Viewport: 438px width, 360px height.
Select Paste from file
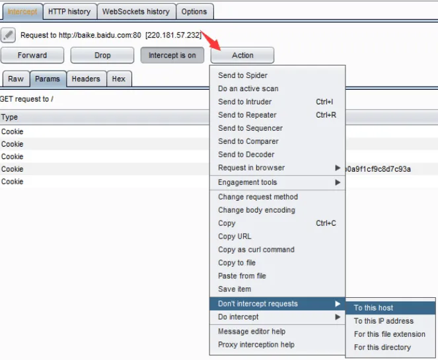[277, 276]
